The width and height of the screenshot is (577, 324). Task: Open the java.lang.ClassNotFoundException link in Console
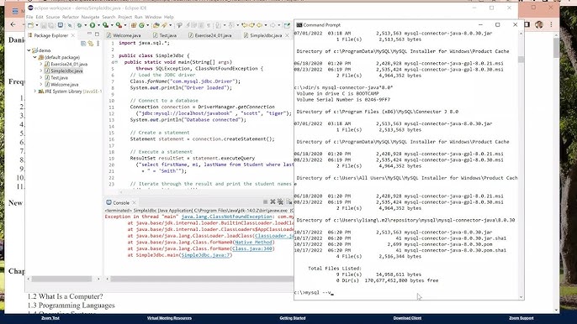coord(227,217)
